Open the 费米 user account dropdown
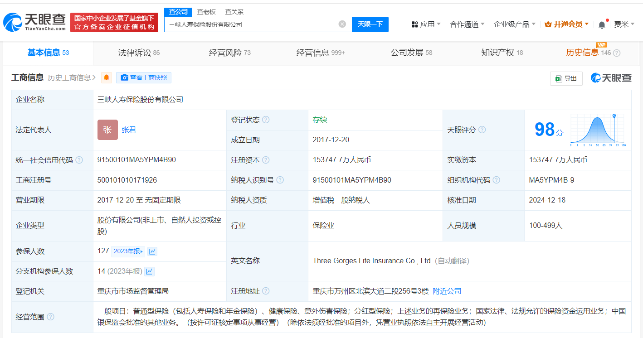Screen dimensions: 643x338 click(624, 24)
